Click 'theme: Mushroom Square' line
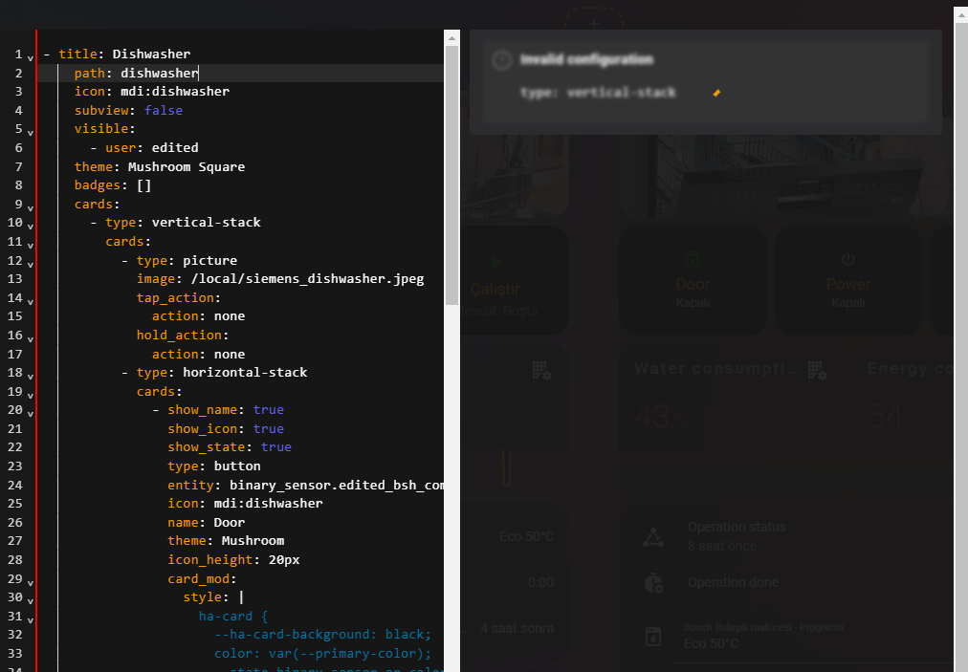 click(x=160, y=166)
